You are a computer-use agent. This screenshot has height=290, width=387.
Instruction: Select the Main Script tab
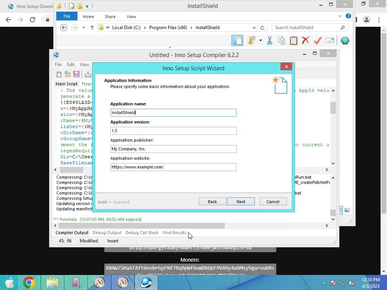pos(67,84)
